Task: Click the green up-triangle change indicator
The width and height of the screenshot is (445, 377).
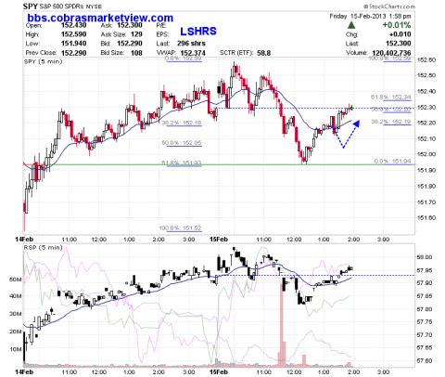Action: [351, 25]
